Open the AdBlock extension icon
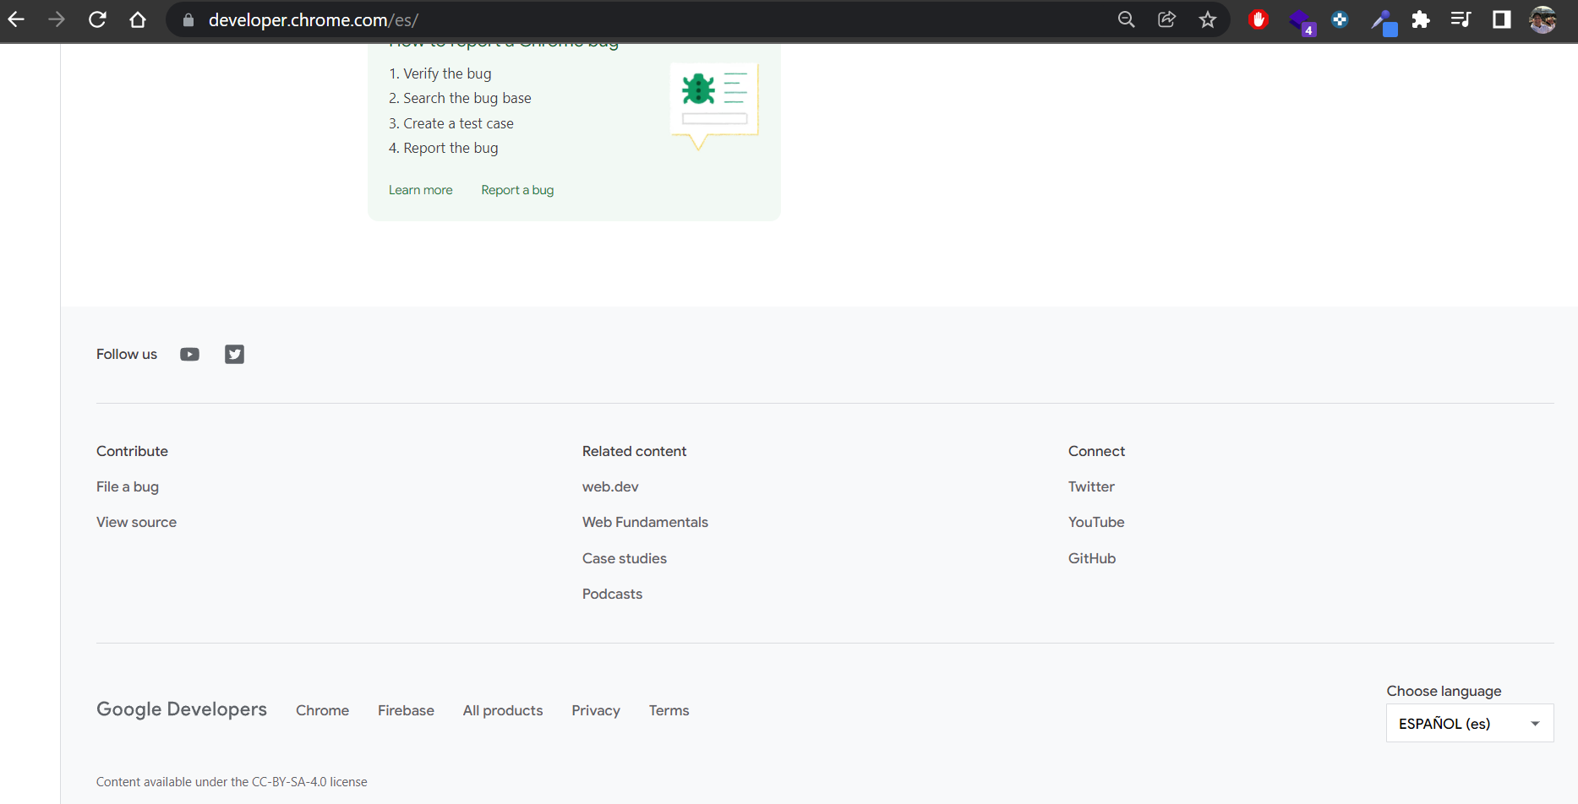The height and width of the screenshot is (804, 1578). point(1259,19)
